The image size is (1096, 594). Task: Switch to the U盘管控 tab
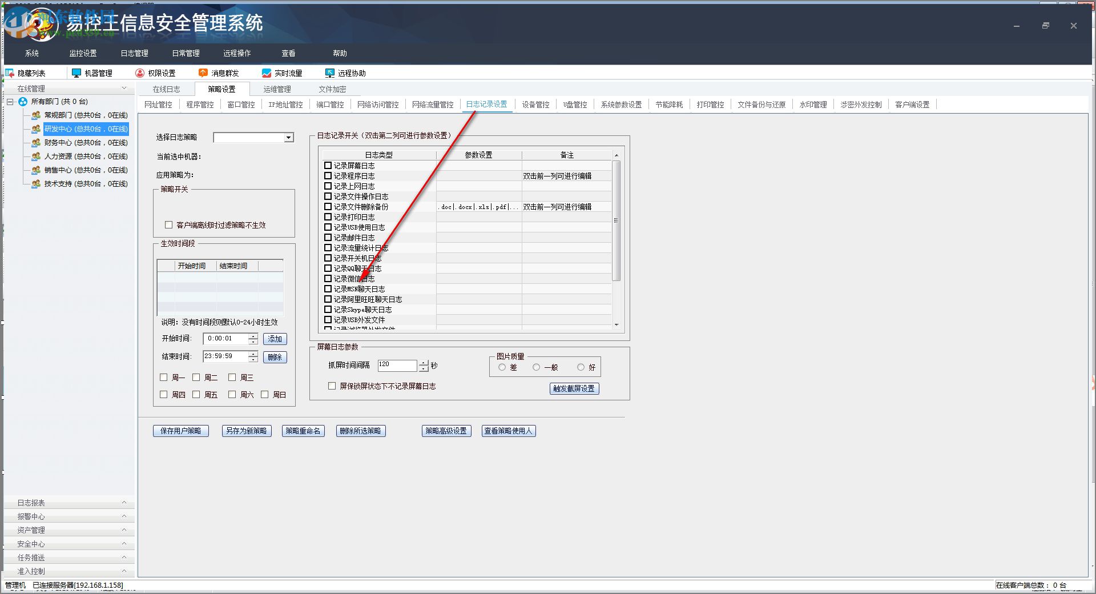575,105
